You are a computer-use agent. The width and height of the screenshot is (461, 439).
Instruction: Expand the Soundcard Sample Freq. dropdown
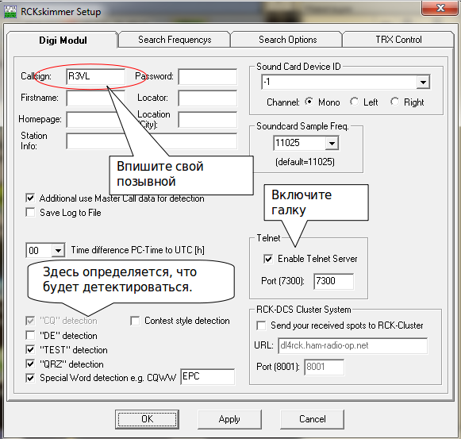click(332, 144)
